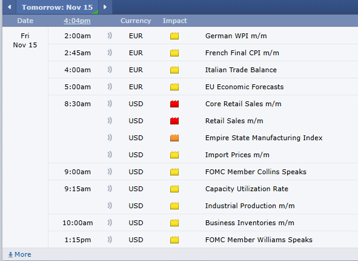Open the Industrial Production m/m event row

(203, 206)
